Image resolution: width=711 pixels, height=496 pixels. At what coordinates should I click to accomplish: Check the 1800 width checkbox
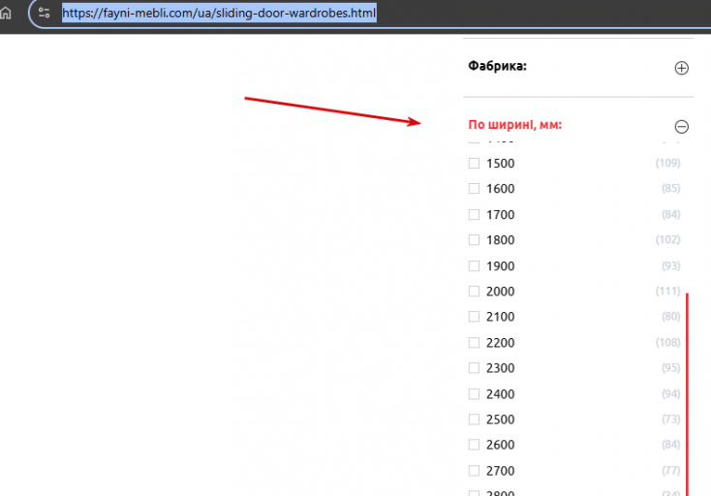[474, 240]
